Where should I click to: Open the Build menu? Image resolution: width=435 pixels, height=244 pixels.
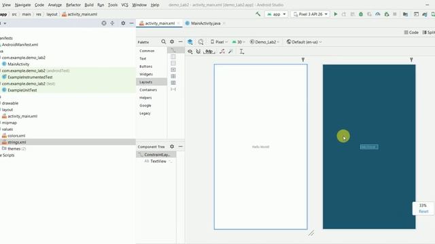pyautogui.click(x=89, y=5)
